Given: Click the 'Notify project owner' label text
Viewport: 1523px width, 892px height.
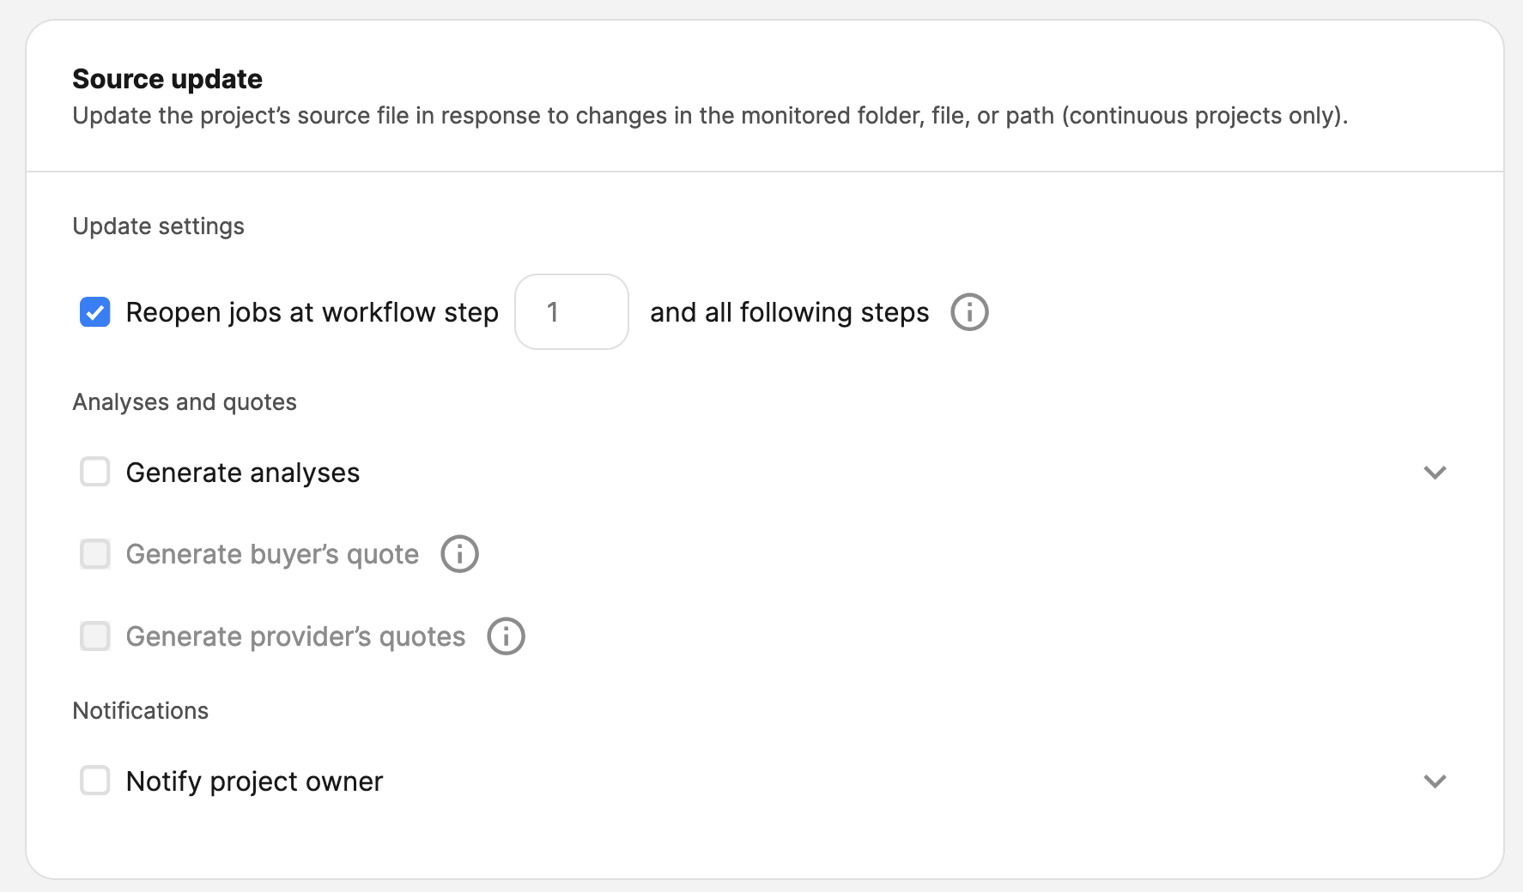Looking at the screenshot, I should (x=254, y=781).
